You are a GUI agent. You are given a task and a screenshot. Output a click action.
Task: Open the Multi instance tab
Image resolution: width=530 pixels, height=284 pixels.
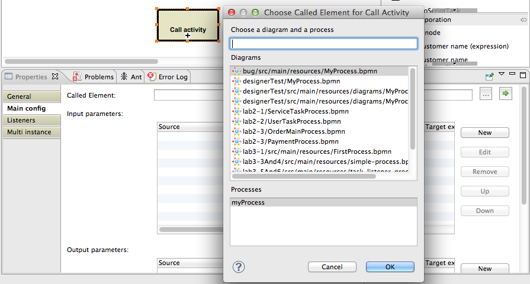click(29, 132)
